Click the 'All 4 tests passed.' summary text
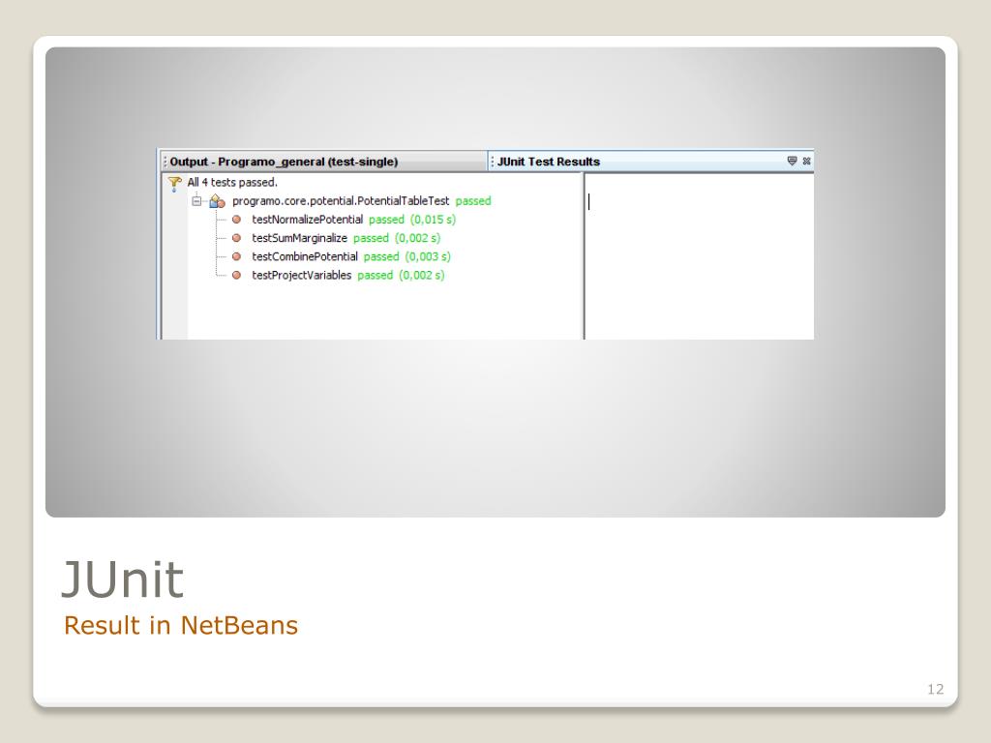The width and height of the screenshot is (991, 743). tap(232, 183)
